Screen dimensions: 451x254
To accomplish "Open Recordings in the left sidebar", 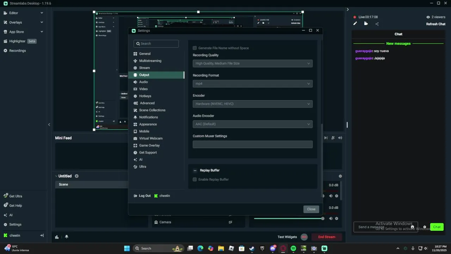I will pyautogui.click(x=17, y=50).
